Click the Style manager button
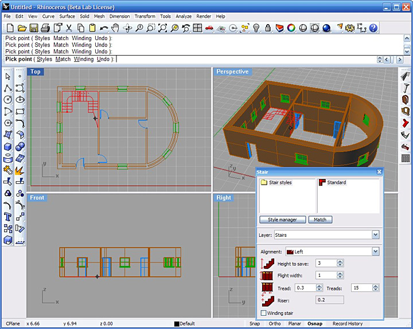 tap(282, 220)
